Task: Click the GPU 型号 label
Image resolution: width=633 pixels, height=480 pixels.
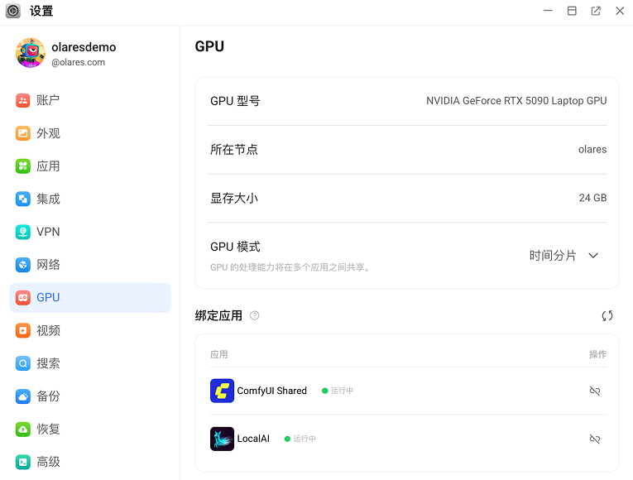Action: pos(235,101)
